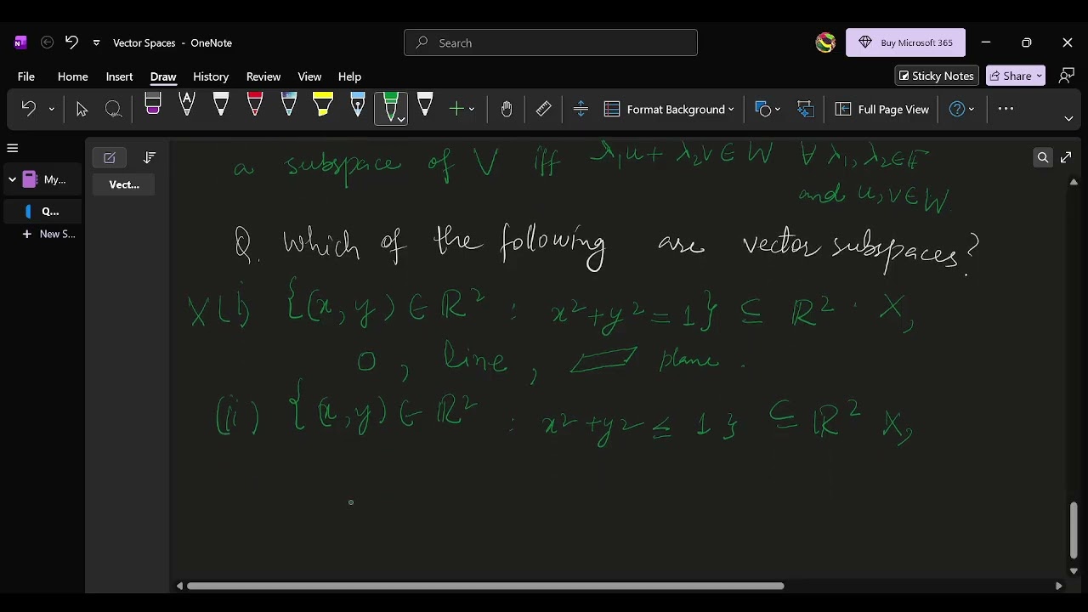Pick the red pen
The height and width of the screenshot is (612, 1088).
tap(255, 105)
